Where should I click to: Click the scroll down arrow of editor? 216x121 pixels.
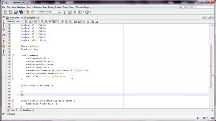pos(210,107)
